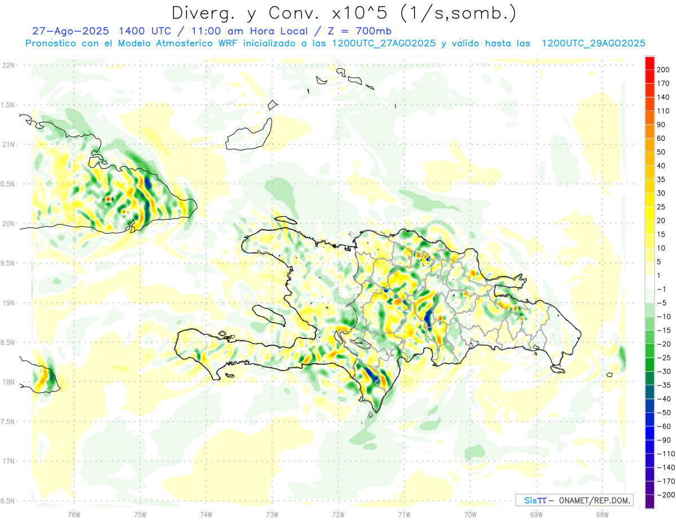Click the 70W longitude axis label
676x522 pixels.
470,514
